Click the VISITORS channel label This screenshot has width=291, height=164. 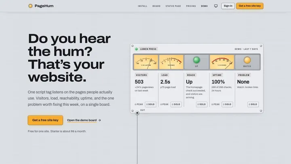pyautogui.click(x=141, y=75)
